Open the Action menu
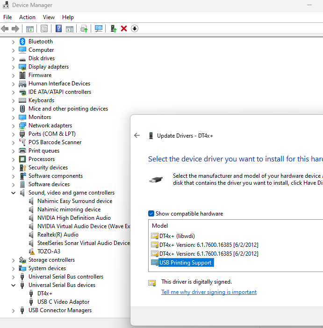323x328 pixels. click(27, 17)
